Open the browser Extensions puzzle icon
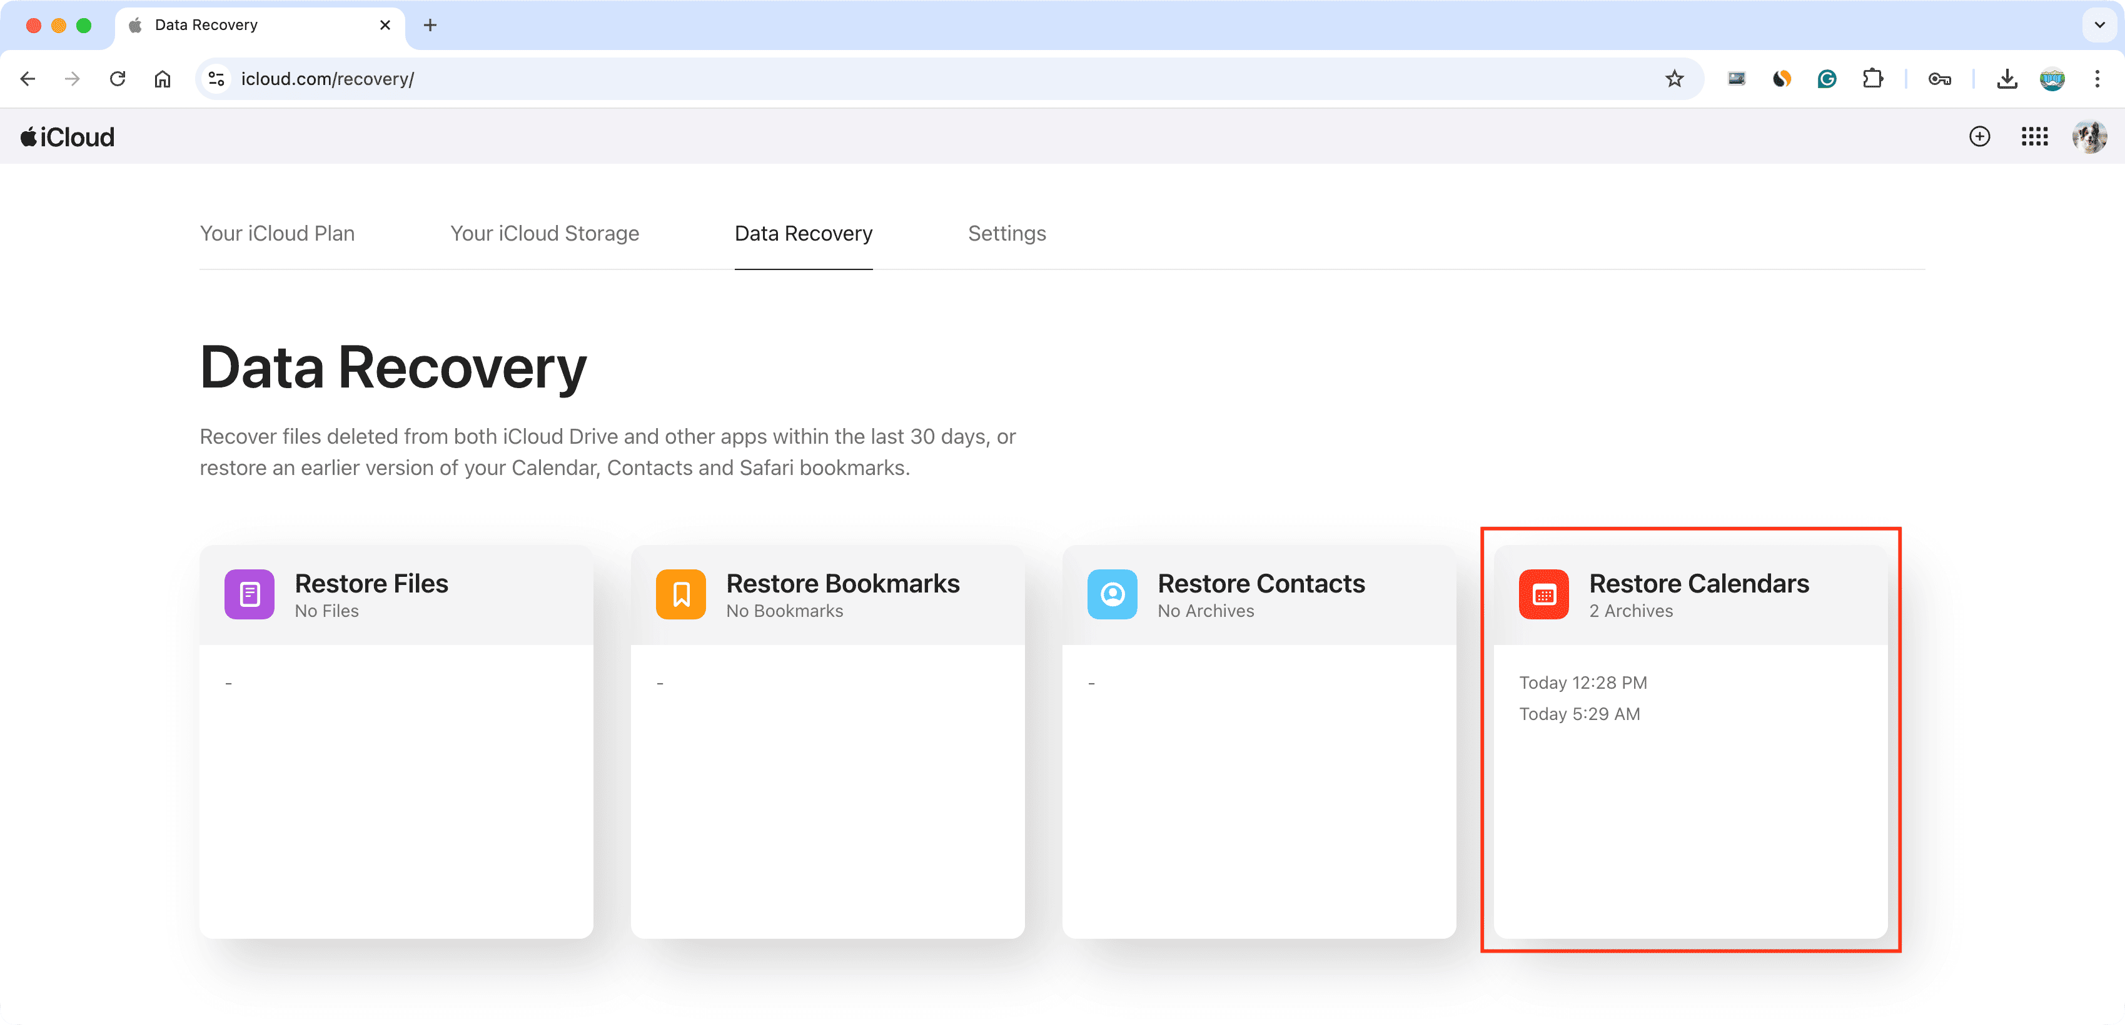Image resolution: width=2125 pixels, height=1025 pixels. tap(1872, 79)
